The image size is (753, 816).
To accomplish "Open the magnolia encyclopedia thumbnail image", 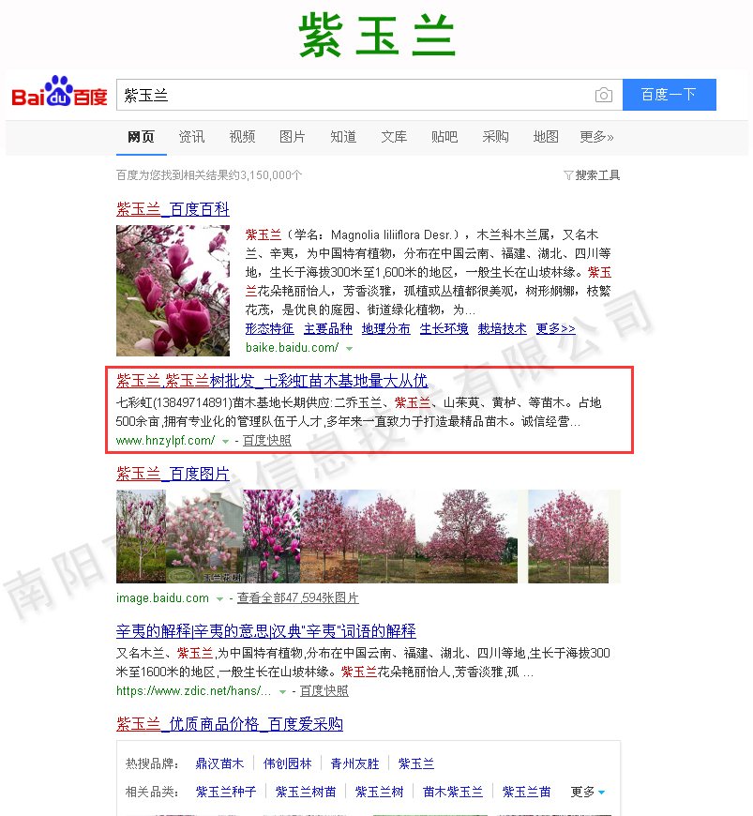I will click(x=173, y=290).
